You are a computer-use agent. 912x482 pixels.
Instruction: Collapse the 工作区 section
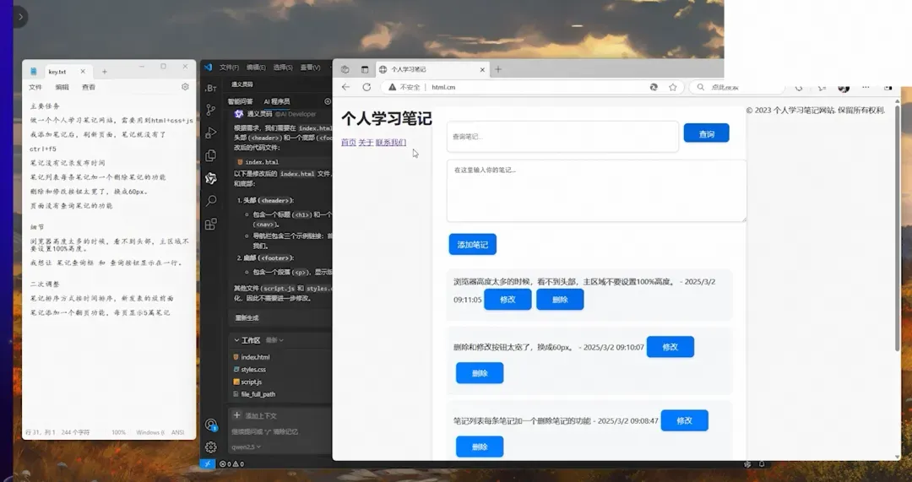click(x=236, y=340)
